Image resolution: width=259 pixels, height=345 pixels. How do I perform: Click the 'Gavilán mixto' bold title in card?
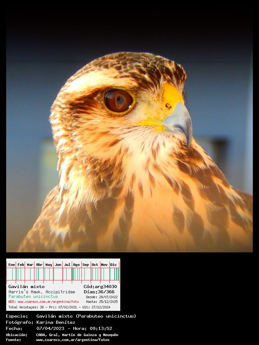point(27,287)
